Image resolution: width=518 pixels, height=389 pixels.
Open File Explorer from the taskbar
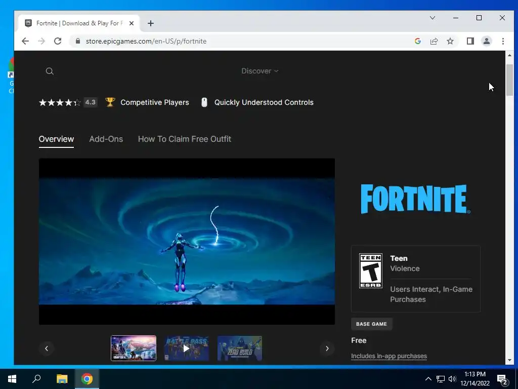62,379
